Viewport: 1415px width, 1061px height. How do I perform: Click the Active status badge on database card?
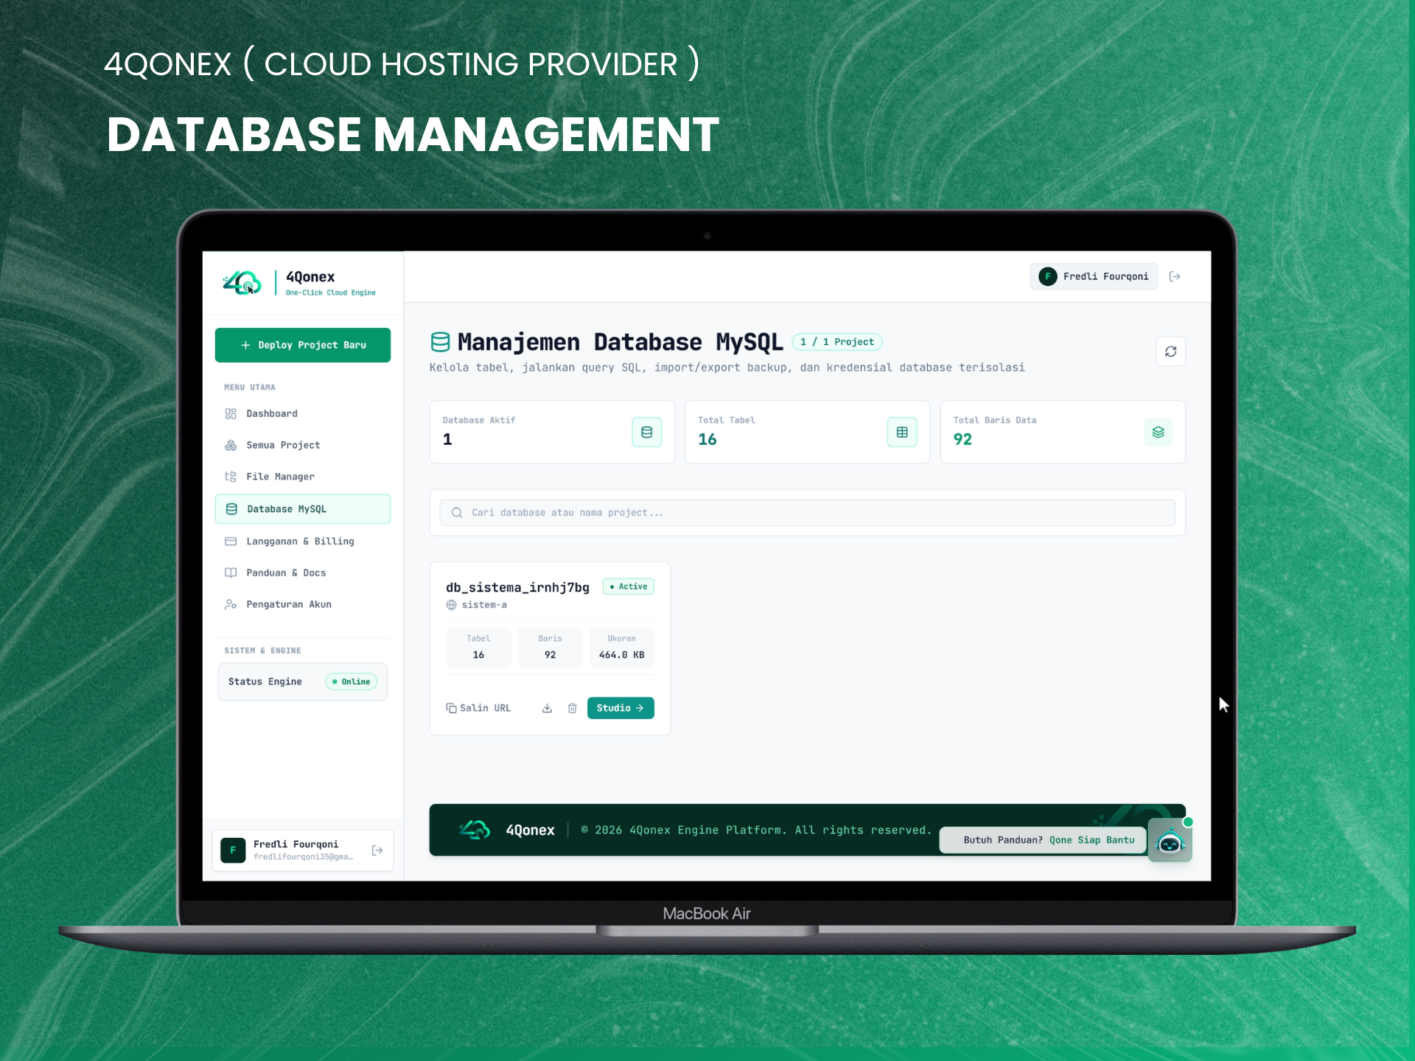629,586
